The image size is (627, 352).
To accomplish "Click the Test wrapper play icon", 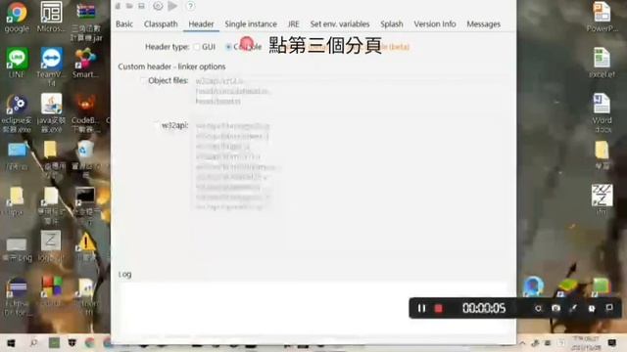I will click(172, 6).
